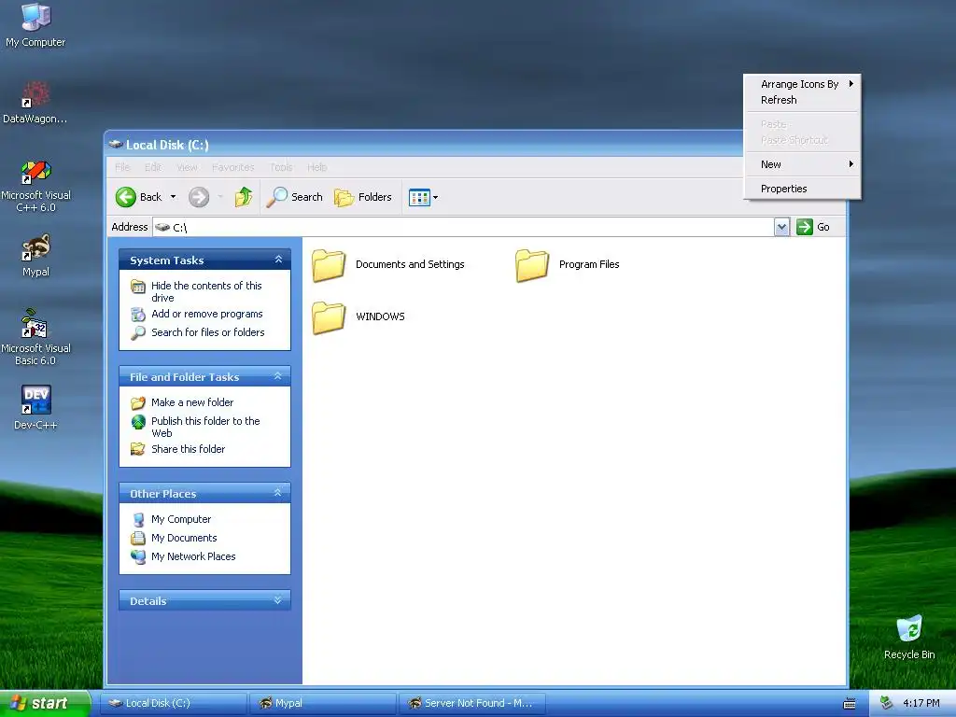
Task: Click the Start button
Action: (x=44, y=704)
